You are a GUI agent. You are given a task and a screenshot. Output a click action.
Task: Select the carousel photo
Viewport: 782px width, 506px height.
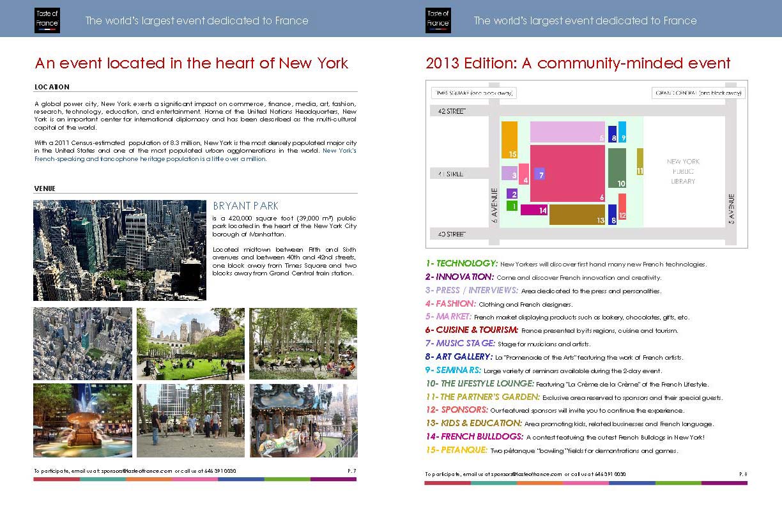(x=303, y=420)
